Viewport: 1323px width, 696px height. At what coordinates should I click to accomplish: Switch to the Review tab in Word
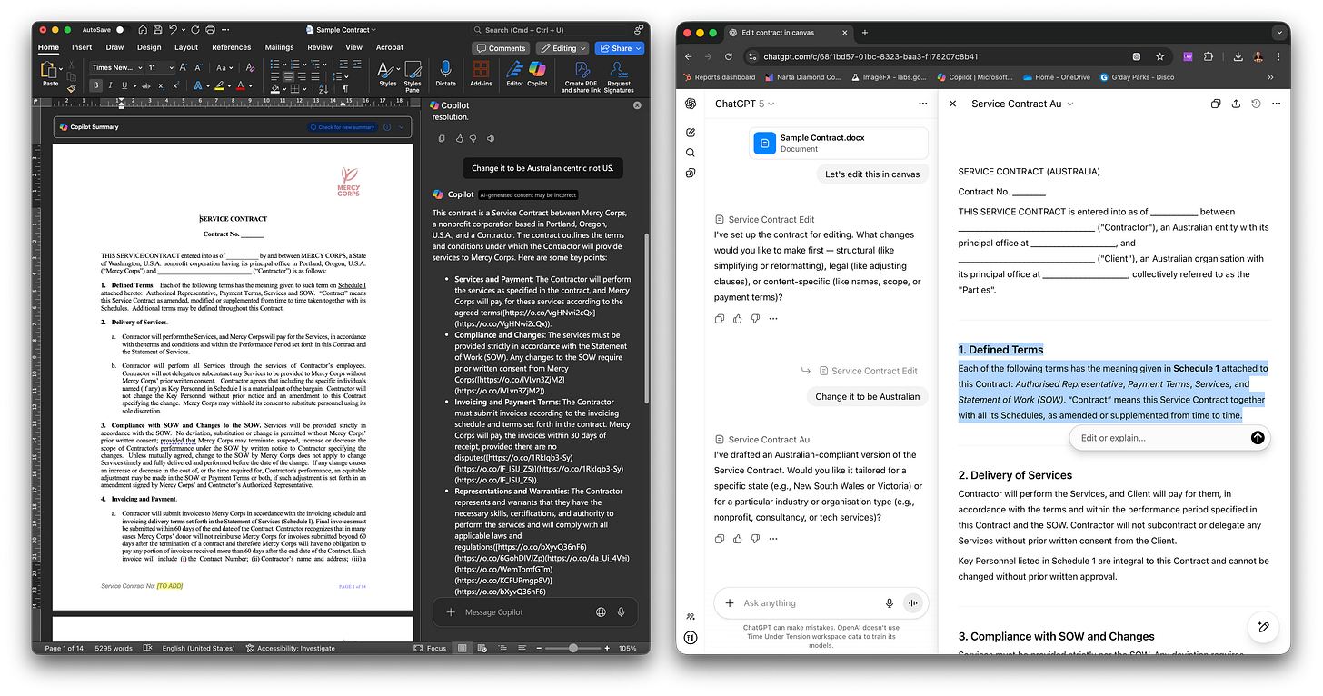[x=320, y=47]
